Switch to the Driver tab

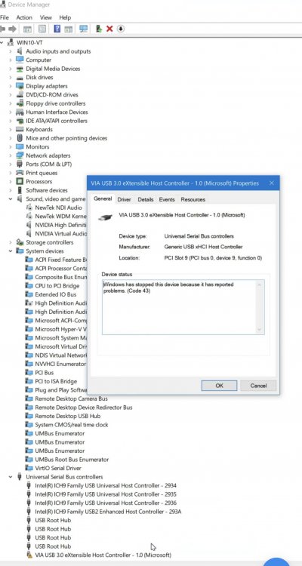click(125, 199)
